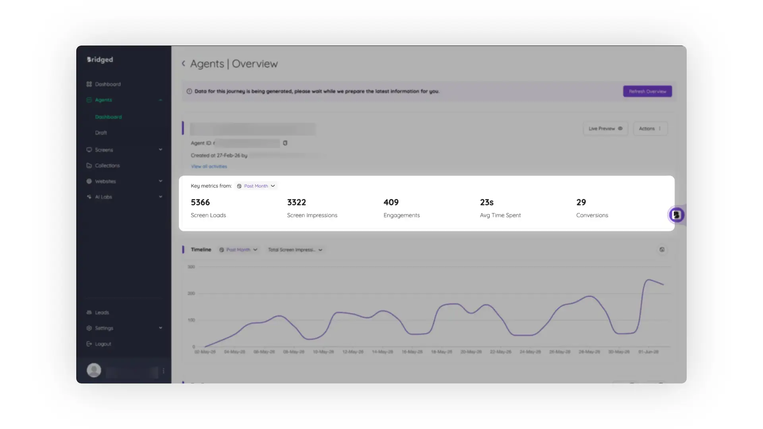Click the Timeline chart refresh icon
This screenshot has width=763, height=429.
[662, 250]
